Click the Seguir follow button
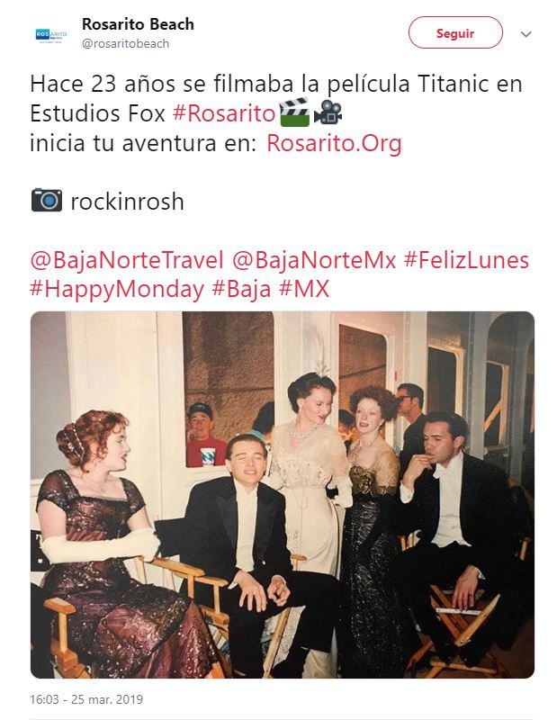 (x=455, y=32)
